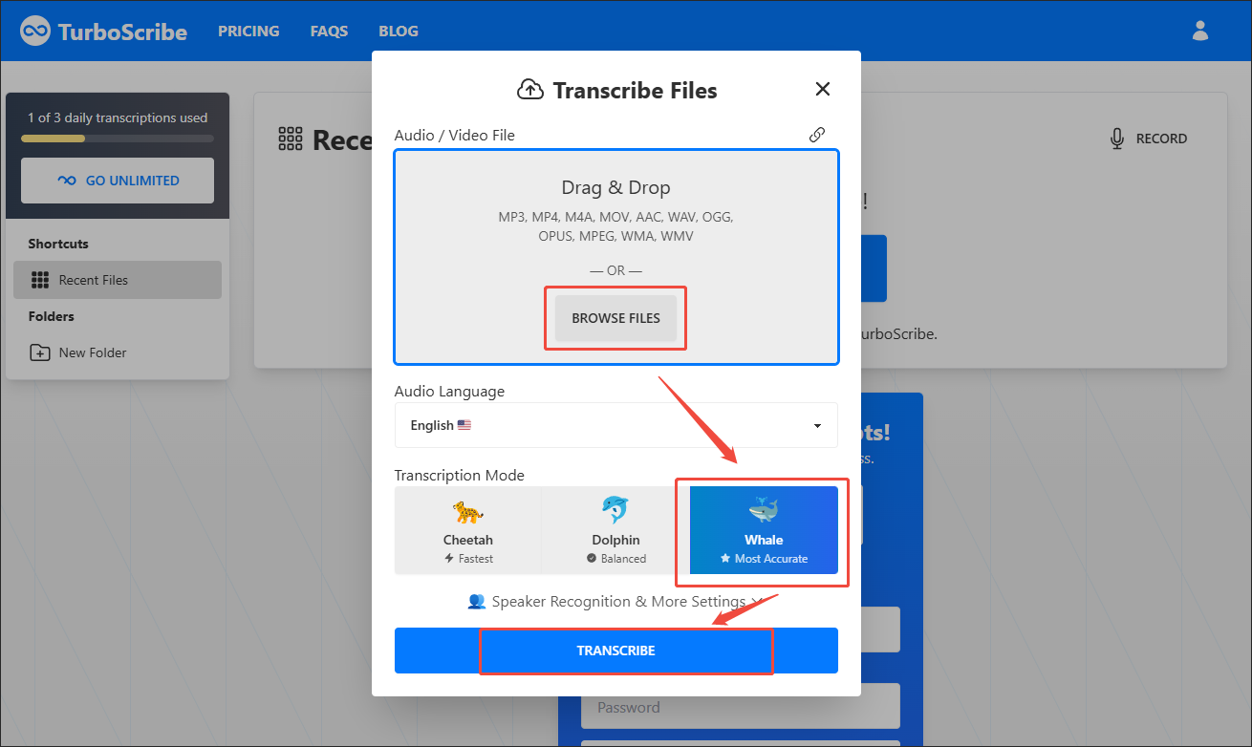Viewport: 1252px width, 747px height.
Task: Click the Recent Files grid icon in sidebar
Action: point(40,280)
